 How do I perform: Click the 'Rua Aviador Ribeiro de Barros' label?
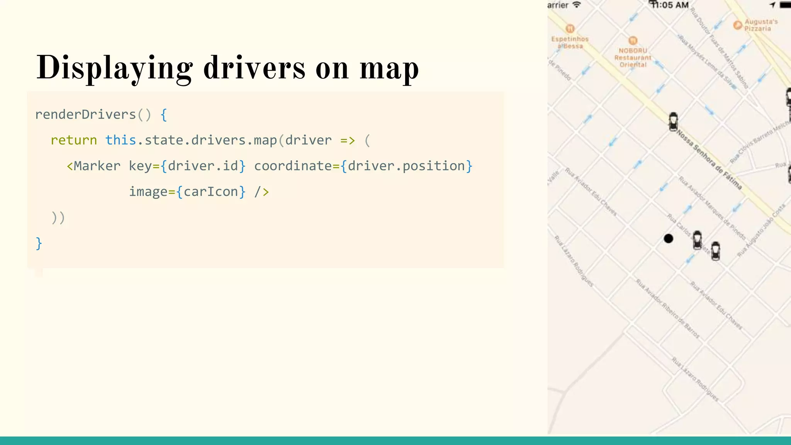coord(668,309)
